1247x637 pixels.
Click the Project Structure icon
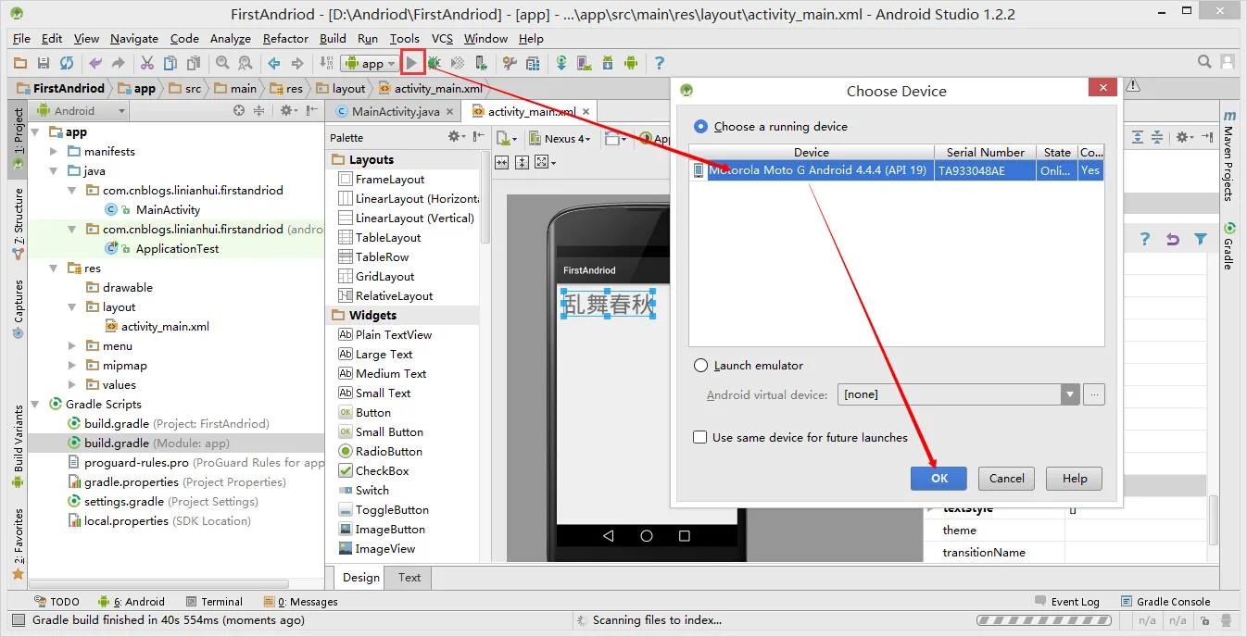[x=533, y=63]
